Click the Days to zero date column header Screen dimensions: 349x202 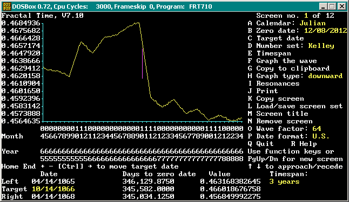point(159,174)
